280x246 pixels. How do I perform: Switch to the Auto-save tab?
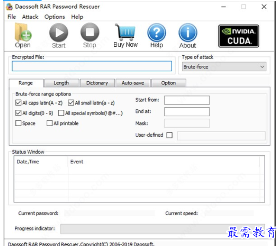pyautogui.click(x=133, y=83)
